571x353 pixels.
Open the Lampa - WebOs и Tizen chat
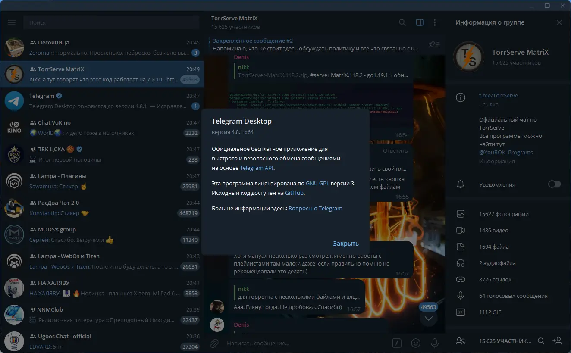tap(102, 261)
